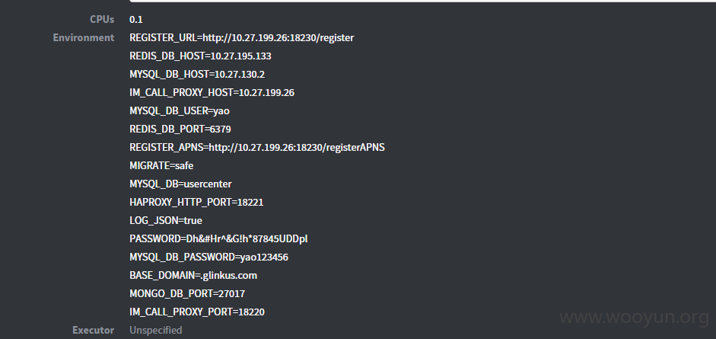Click the MYSQL_DB=usercenter line
This screenshot has width=716, height=339.
tap(181, 184)
